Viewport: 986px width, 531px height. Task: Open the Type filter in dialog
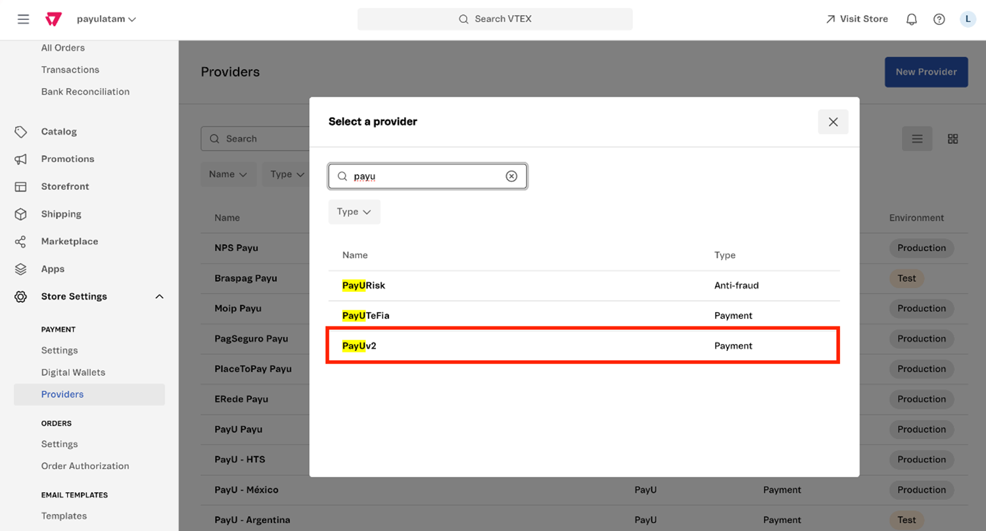(354, 212)
